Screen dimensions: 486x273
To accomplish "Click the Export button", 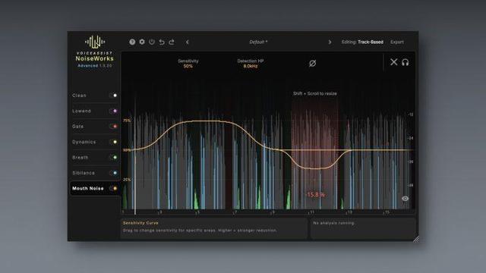I will [x=397, y=42].
